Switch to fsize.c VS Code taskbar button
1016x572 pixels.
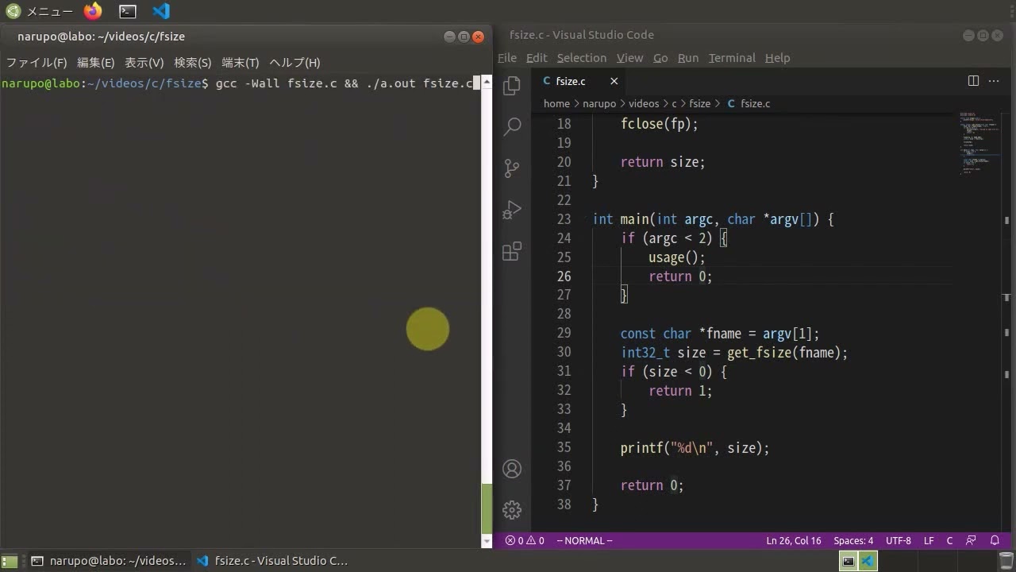[x=272, y=561]
